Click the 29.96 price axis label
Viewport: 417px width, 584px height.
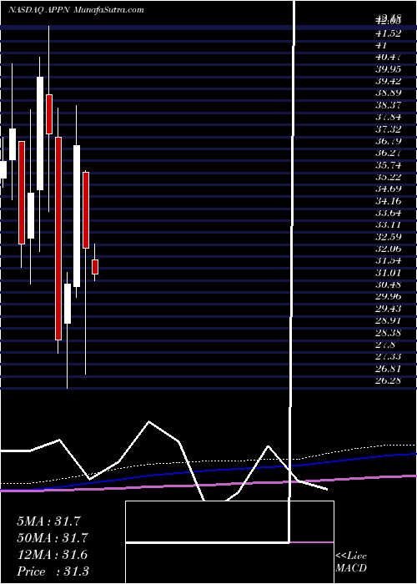pos(389,297)
